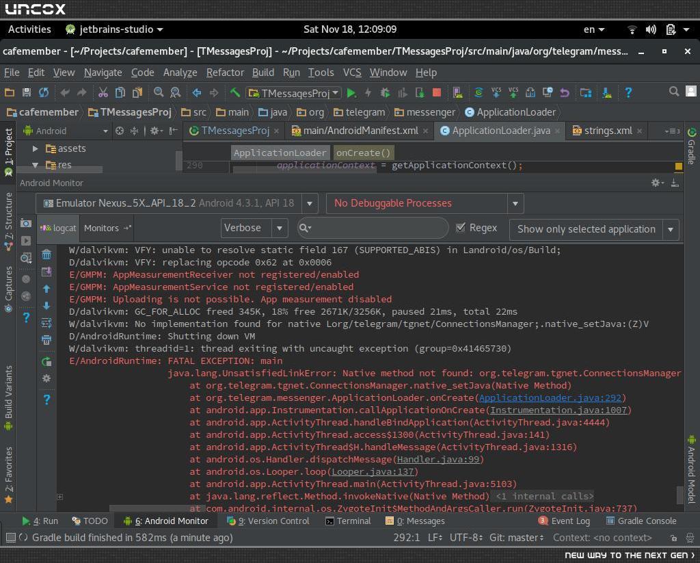700x563 pixels.
Task: Open the GNOME Activities overview
Action: tap(29, 29)
